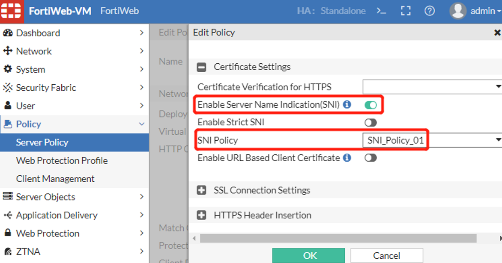
Task: Open the SNI Policy dropdown
Action: click(x=432, y=140)
